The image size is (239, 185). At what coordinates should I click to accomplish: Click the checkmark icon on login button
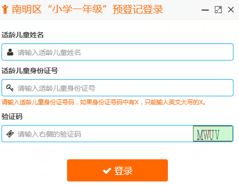click(107, 171)
